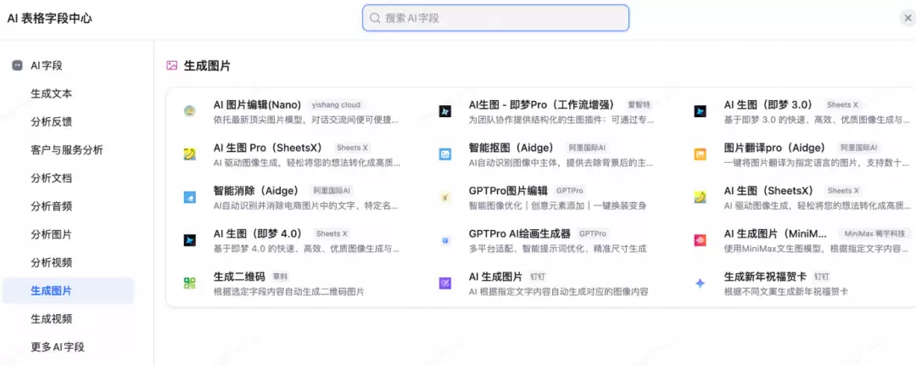Click the 生成图片 section header image icon
This screenshot has width=916, height=365.
(171, 65)
